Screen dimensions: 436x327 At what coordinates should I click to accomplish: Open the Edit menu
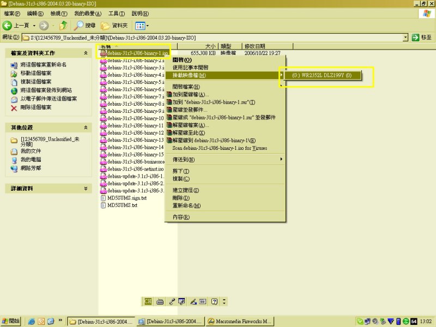click(x=35, y=13)
